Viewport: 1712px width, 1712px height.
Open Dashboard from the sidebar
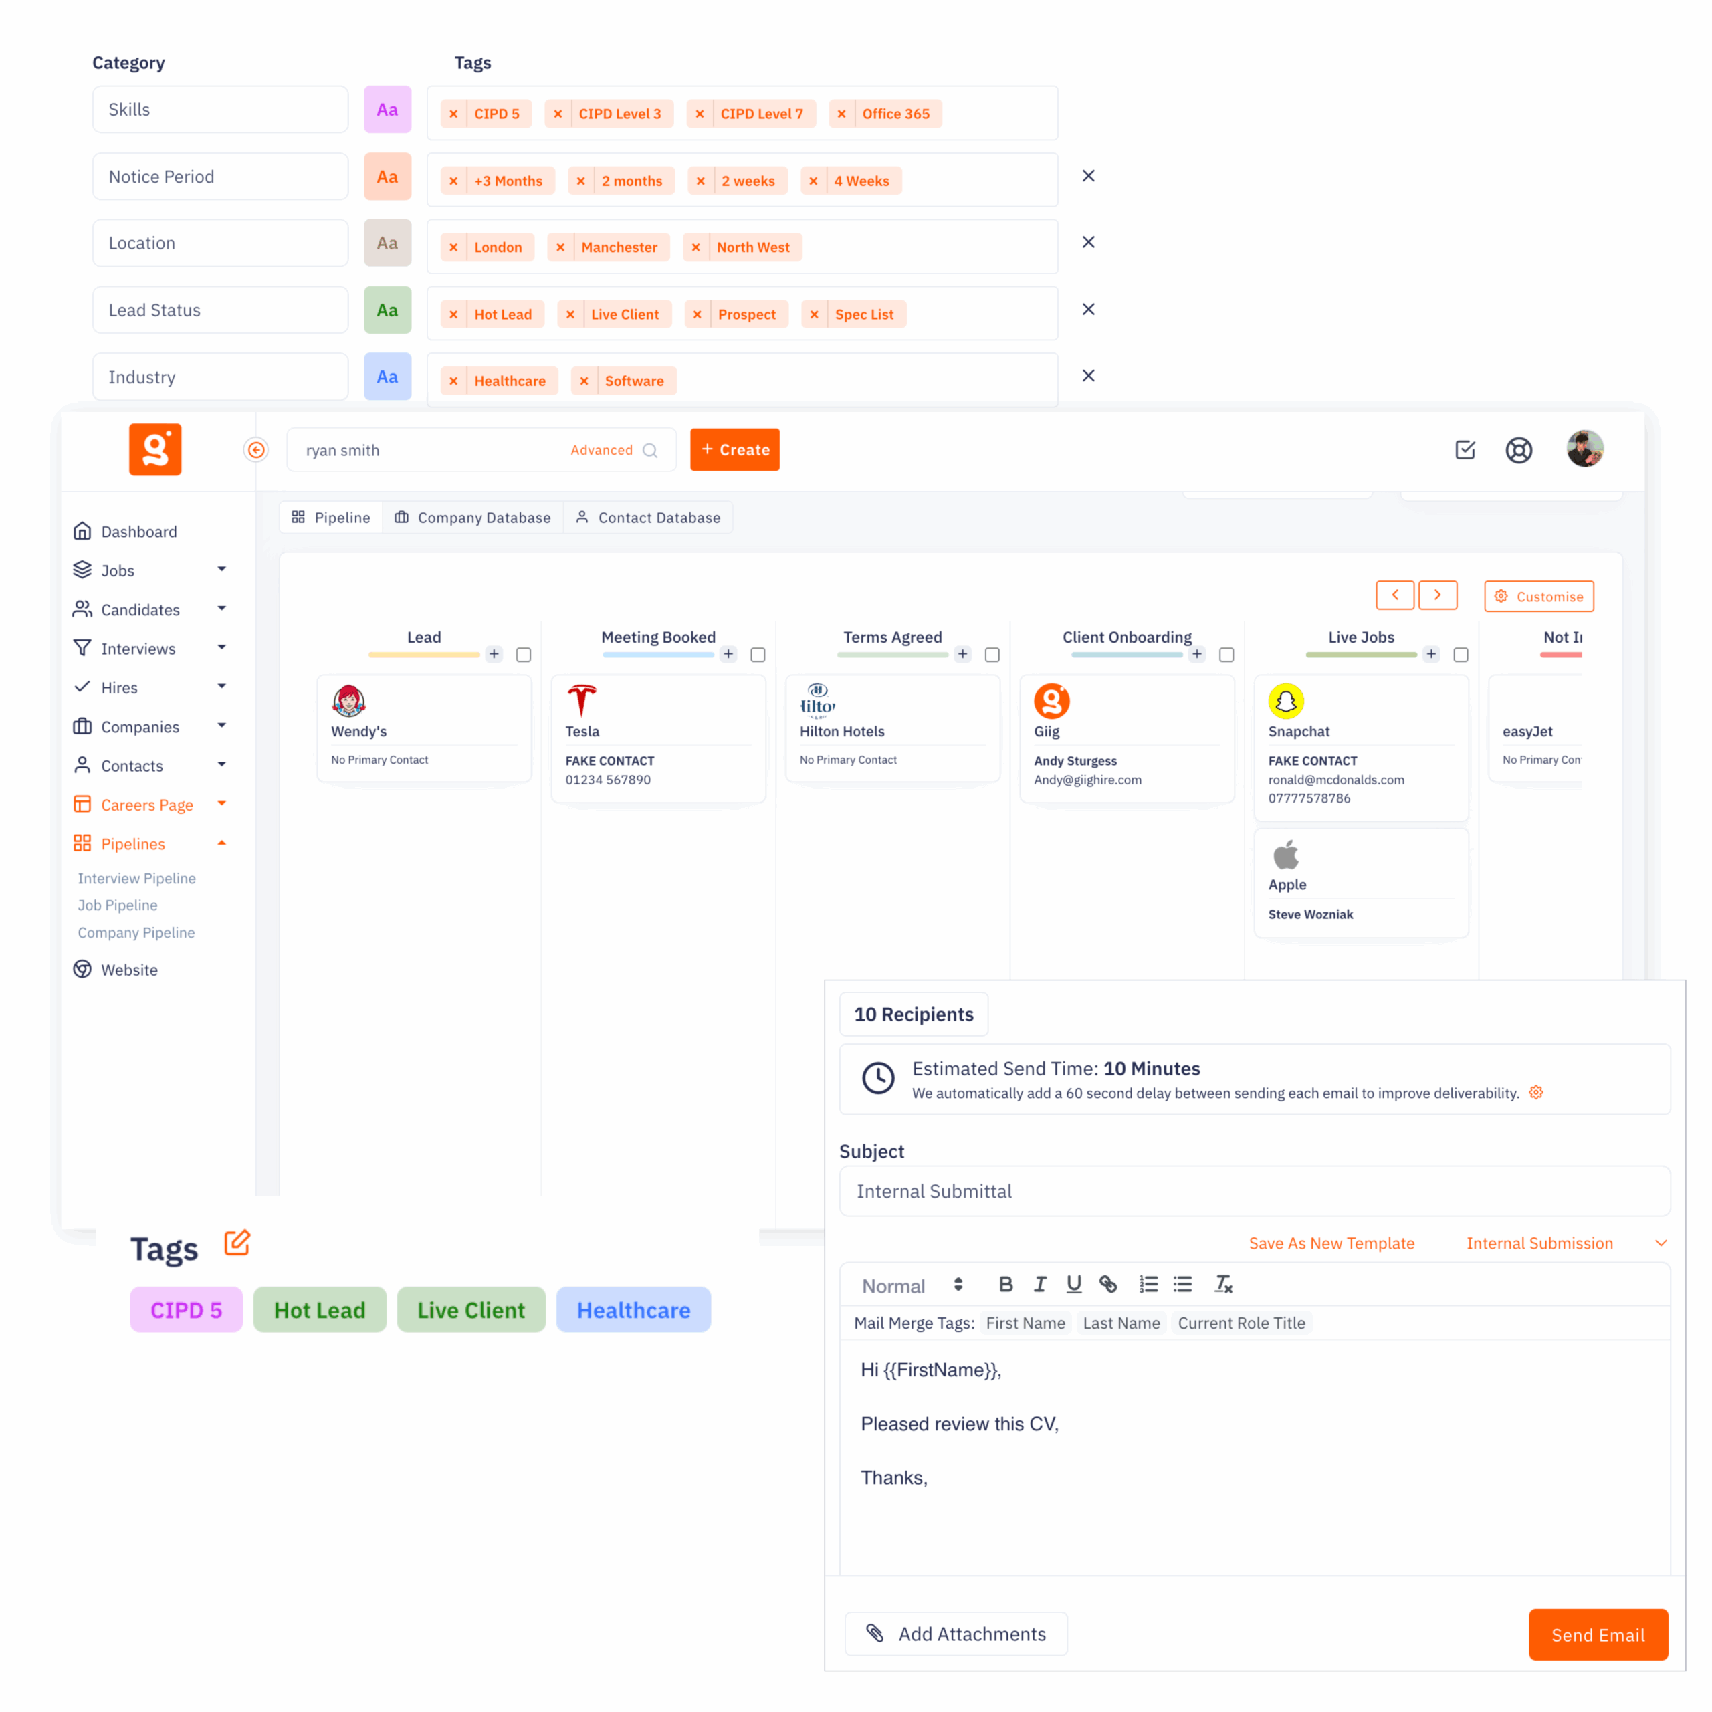(x=138, y=531)
